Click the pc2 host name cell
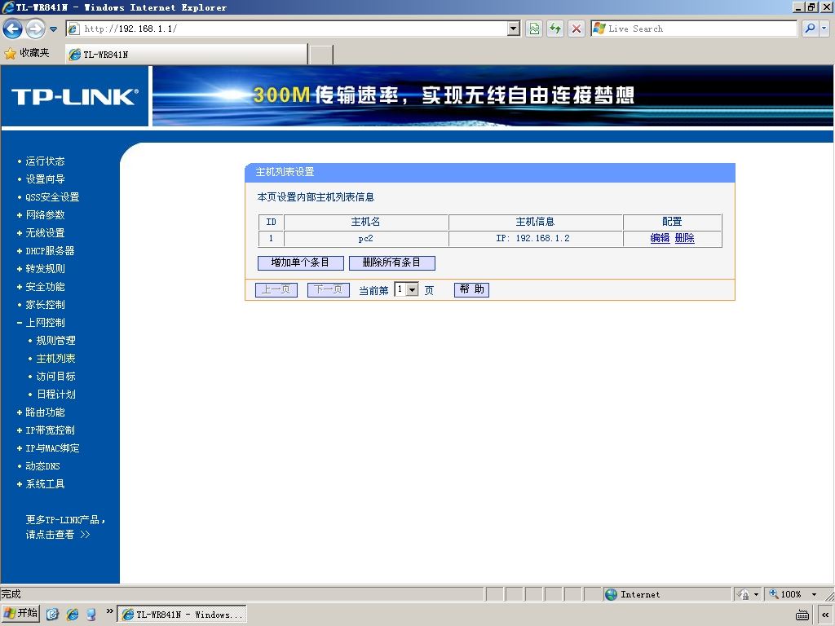The width and height of the screenshot is (835, 626). tap(366, 239)
